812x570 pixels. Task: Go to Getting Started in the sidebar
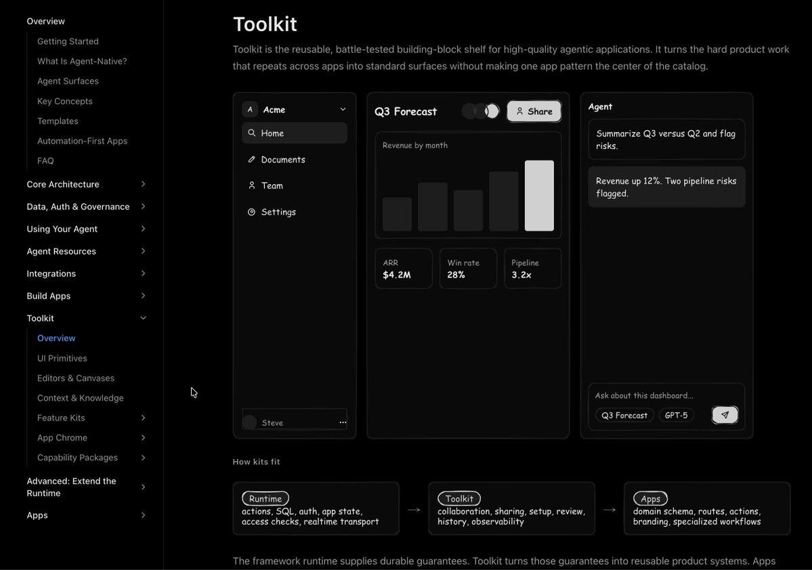click(68, 41)
